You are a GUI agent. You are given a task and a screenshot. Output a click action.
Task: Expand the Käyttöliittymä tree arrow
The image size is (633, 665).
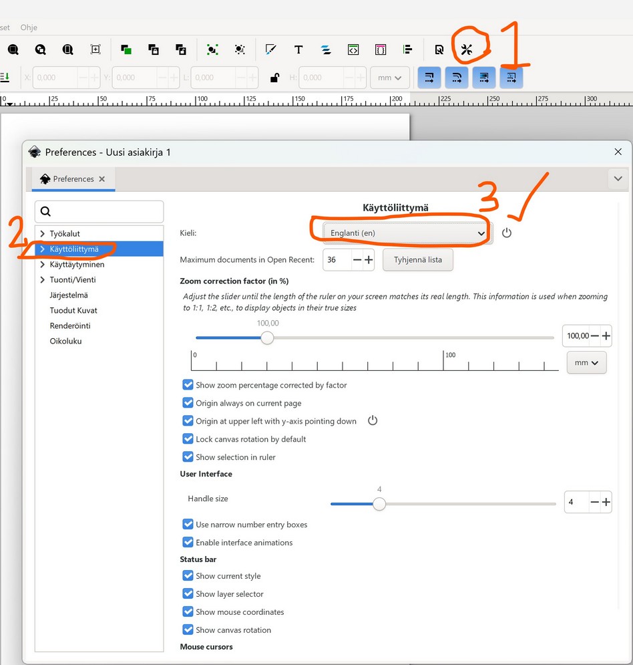click(x=42, y=249)
